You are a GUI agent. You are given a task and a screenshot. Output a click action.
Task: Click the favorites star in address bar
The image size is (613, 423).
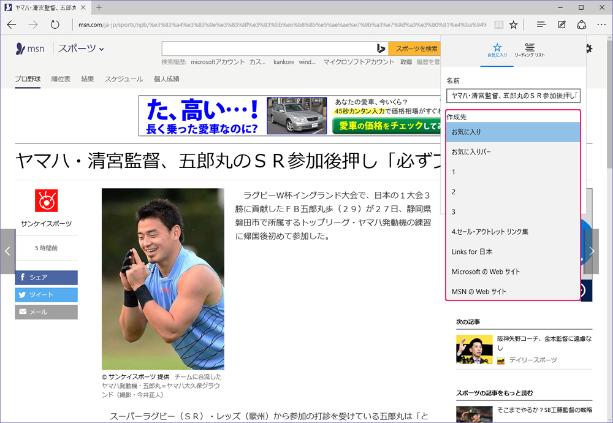(513, 25)
